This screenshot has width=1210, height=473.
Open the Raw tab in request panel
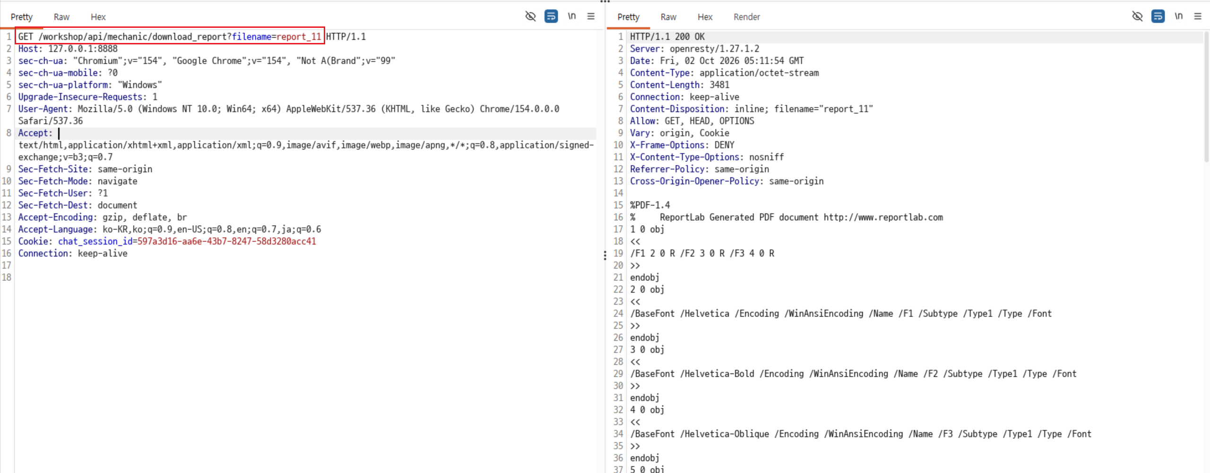tap(61, 17)
